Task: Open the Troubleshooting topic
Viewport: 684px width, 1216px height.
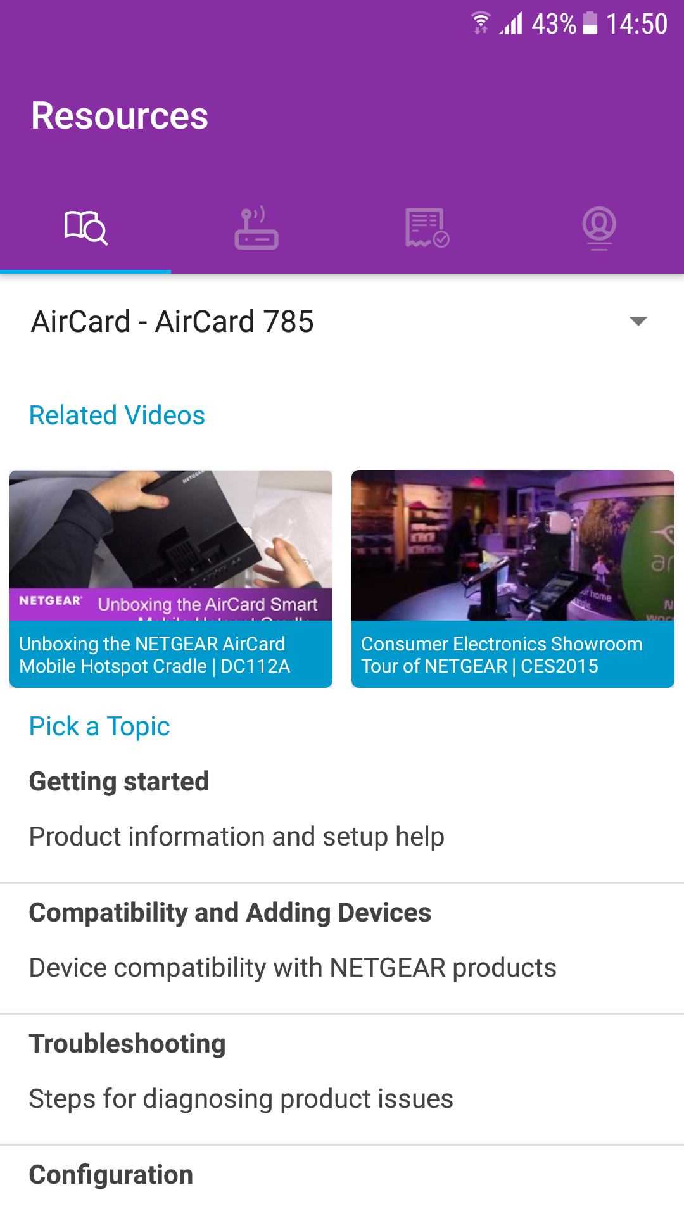Action: (342, 1072)
